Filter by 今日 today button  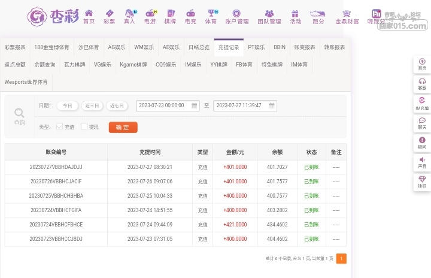coord(67,105)
